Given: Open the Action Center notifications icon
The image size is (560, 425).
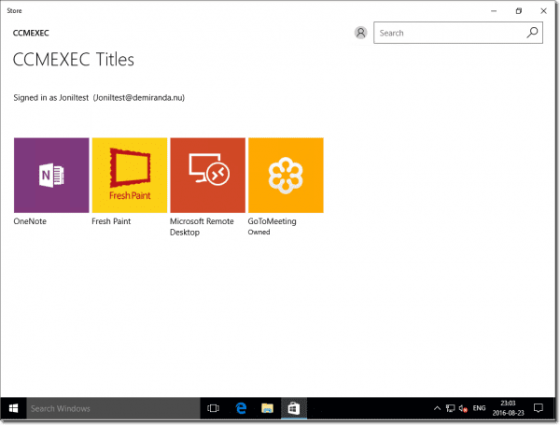Looking at the screenshot, I should pyautogui.click(x=539, y=408).
